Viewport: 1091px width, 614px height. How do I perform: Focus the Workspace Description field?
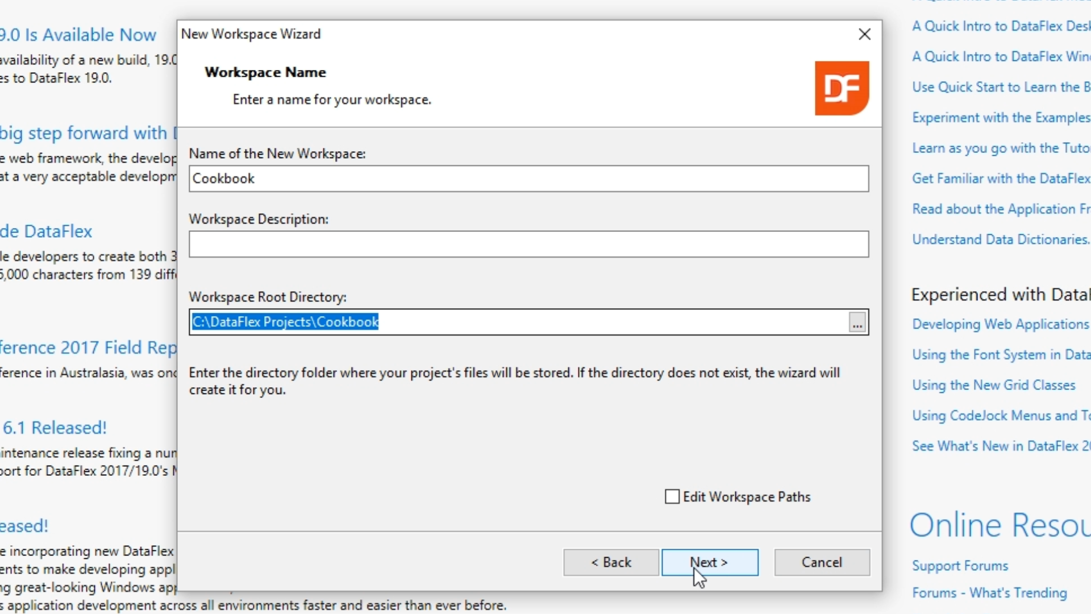point(528,244)
